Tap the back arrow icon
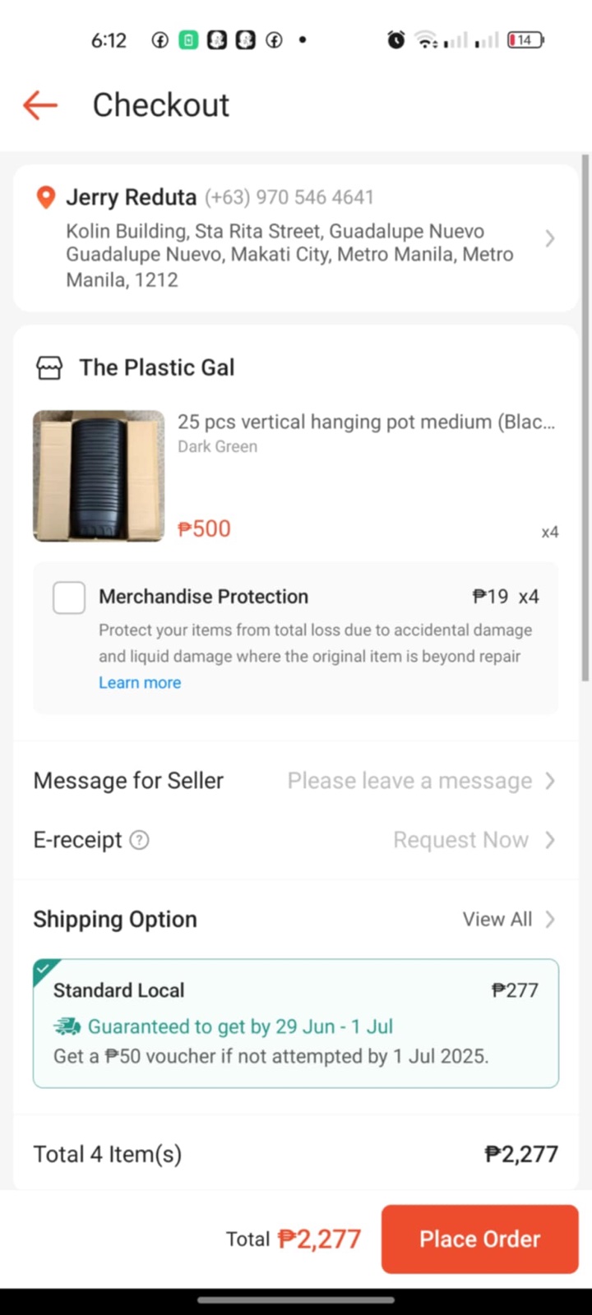592x1315 pixels. click(39, 105)
